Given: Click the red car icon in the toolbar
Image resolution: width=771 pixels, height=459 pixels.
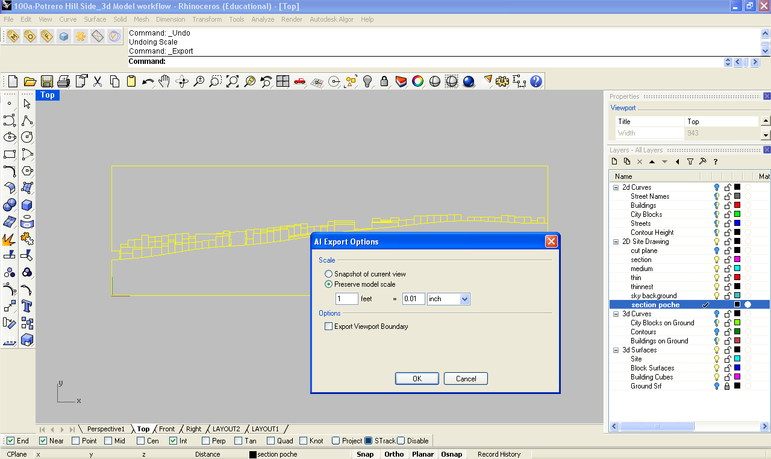Looking at the screenshot, I should [x=299, y=81].
